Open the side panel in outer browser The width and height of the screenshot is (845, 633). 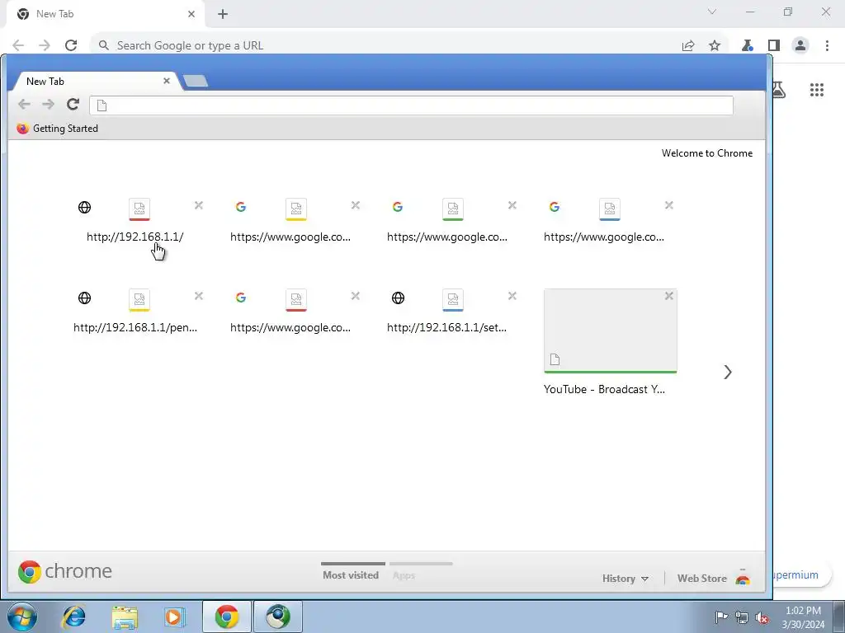(774, 46)
